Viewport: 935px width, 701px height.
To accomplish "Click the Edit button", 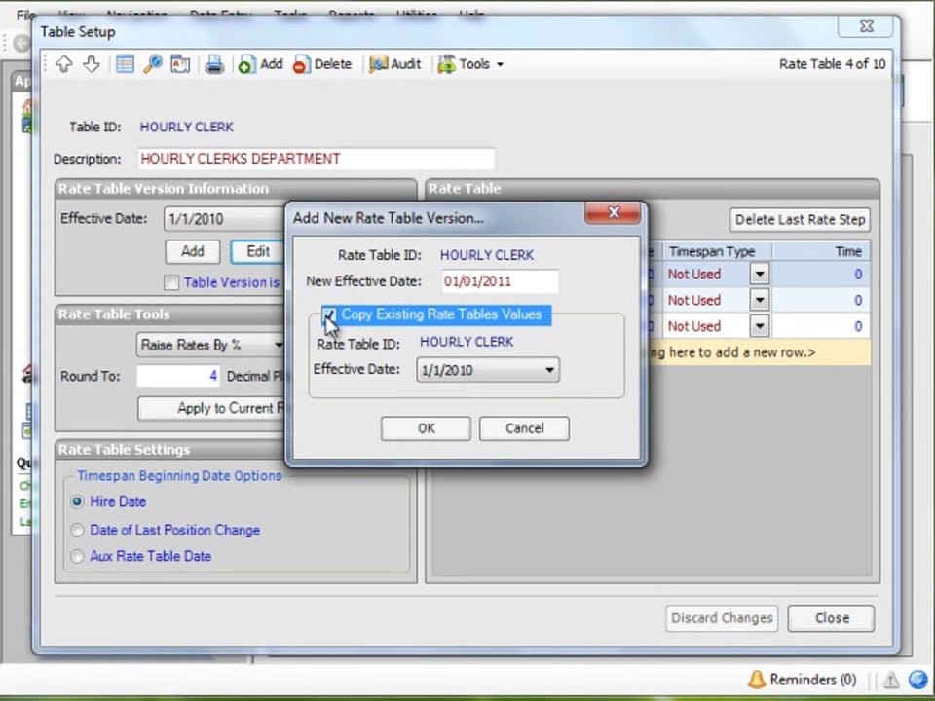I will pyautogui.click(x=257, y=251).
